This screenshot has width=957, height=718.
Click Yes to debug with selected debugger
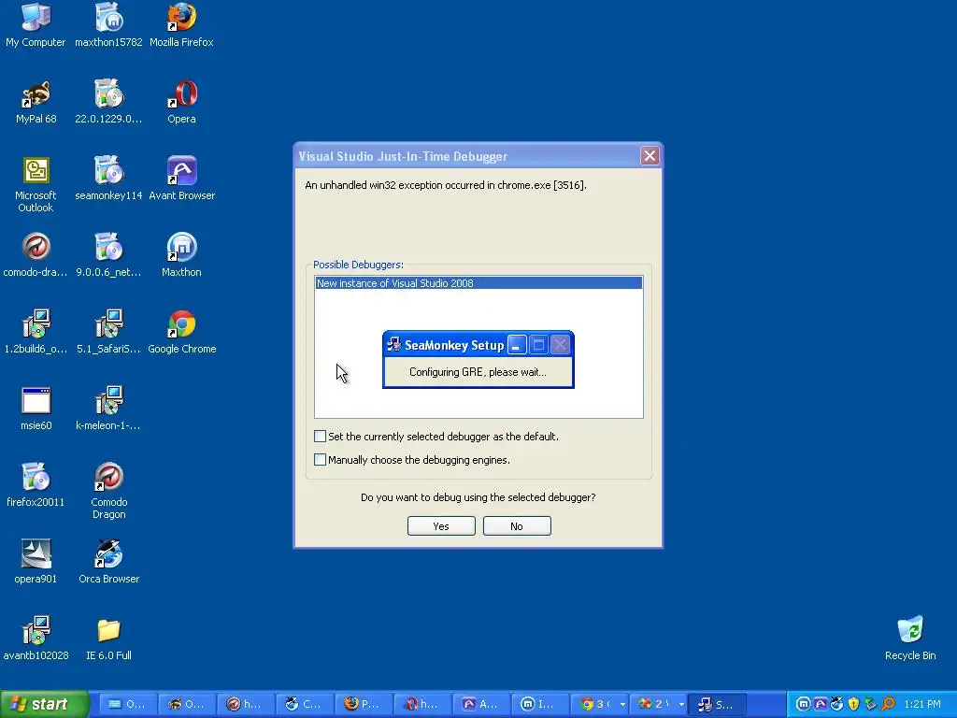441,525
